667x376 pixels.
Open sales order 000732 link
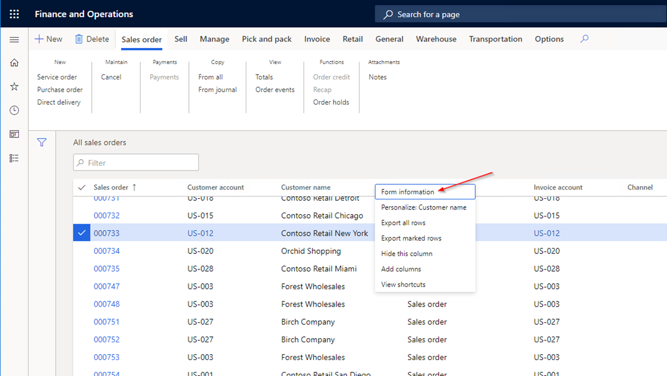[x=107, y=215]
